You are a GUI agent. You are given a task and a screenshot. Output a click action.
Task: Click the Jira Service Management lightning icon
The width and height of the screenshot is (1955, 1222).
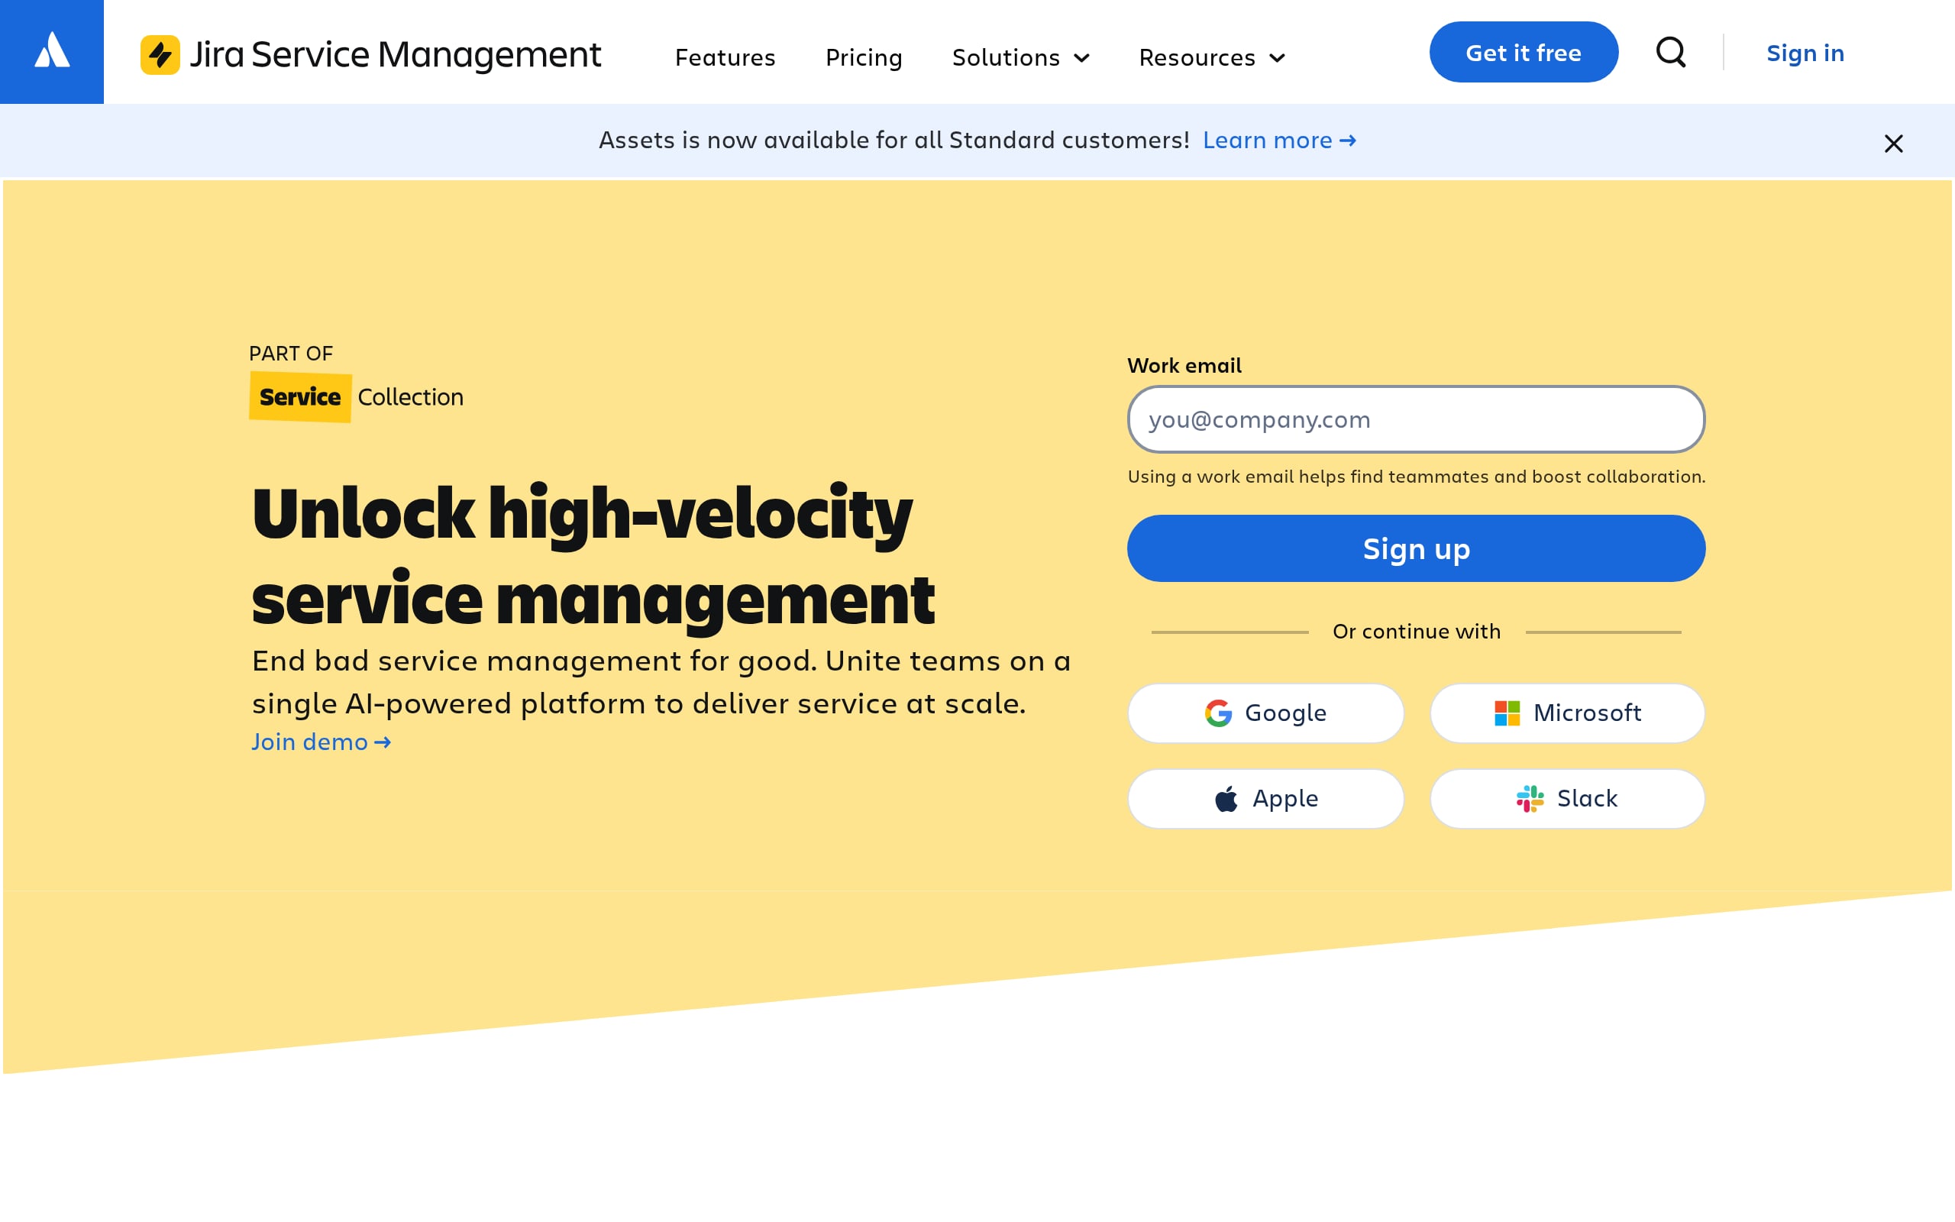160,54
